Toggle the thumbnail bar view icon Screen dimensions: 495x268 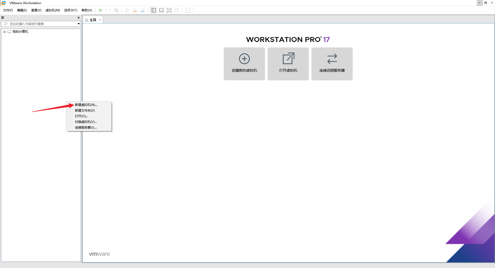coord(161,10)
